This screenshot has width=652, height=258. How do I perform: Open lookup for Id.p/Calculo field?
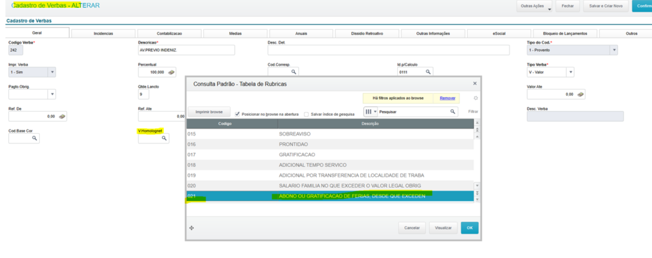[428, 72]
